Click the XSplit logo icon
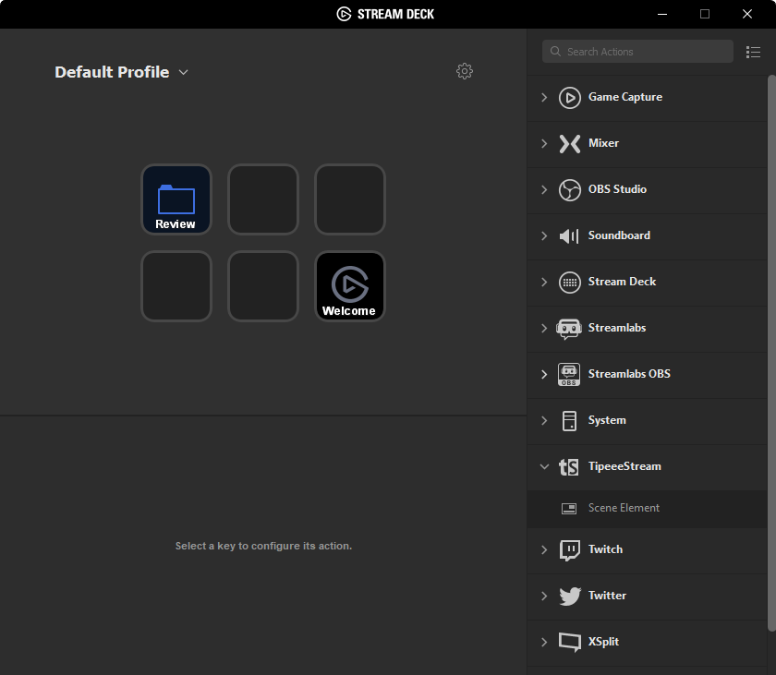776x675 pixels. point(570,642)
